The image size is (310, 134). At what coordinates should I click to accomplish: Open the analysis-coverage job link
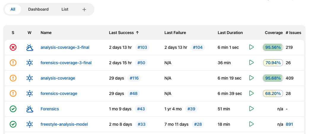pos(58,78)
